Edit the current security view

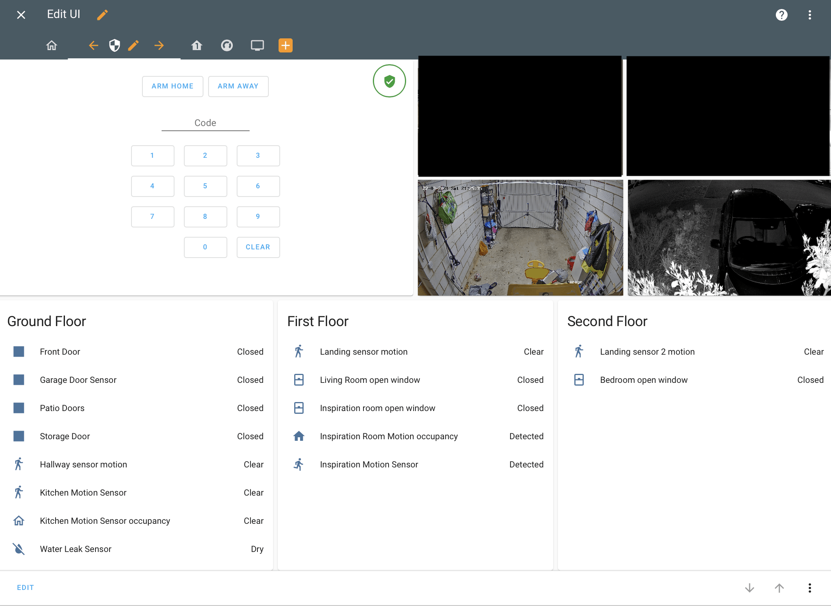click(133, 45)
